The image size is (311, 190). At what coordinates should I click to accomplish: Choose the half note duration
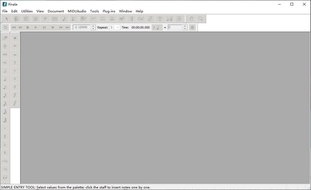pyautogui.click(x=5, y=71)
